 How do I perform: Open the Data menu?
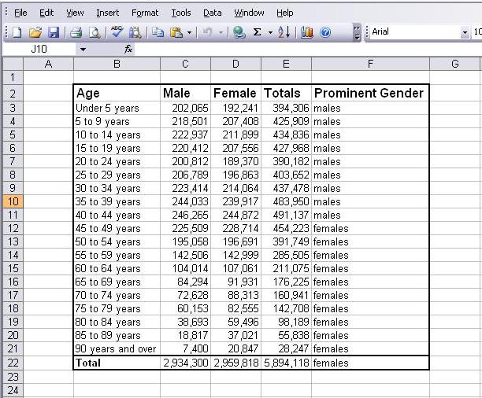(212, 13)
